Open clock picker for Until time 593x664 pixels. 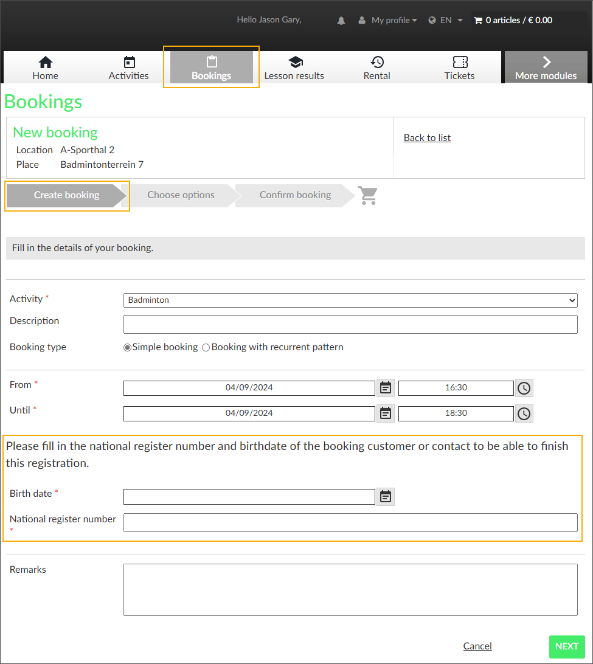[x=524, y=413]
